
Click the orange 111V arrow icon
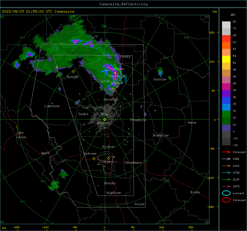tap(226, 166)
